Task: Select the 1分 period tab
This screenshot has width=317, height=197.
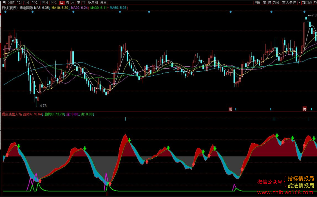Action: click(x=19, y=3)
